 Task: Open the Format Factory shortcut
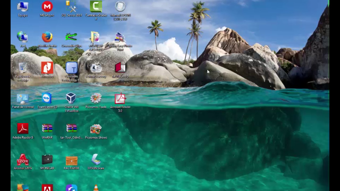(96, 68)
